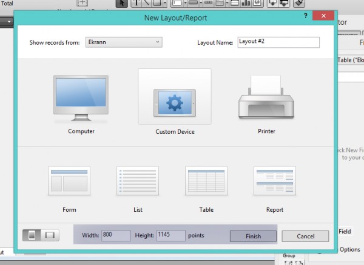
Task: Pick the List layout type
Action: (x=138, y=189)
